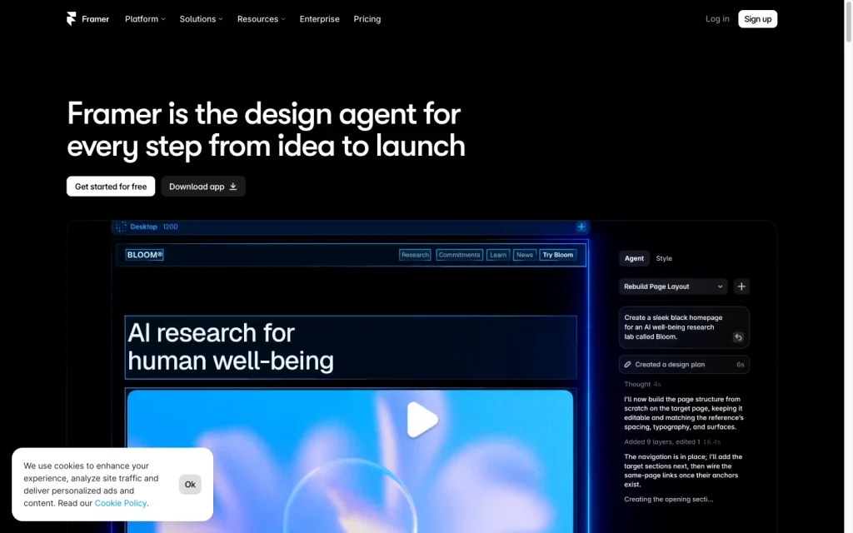
Task: Click Added 9 layers, edited 1 entry
Action: (672, 441)
